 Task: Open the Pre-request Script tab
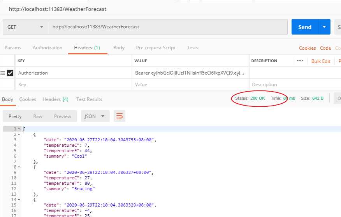pyautogui.click(x=156, y=48)
